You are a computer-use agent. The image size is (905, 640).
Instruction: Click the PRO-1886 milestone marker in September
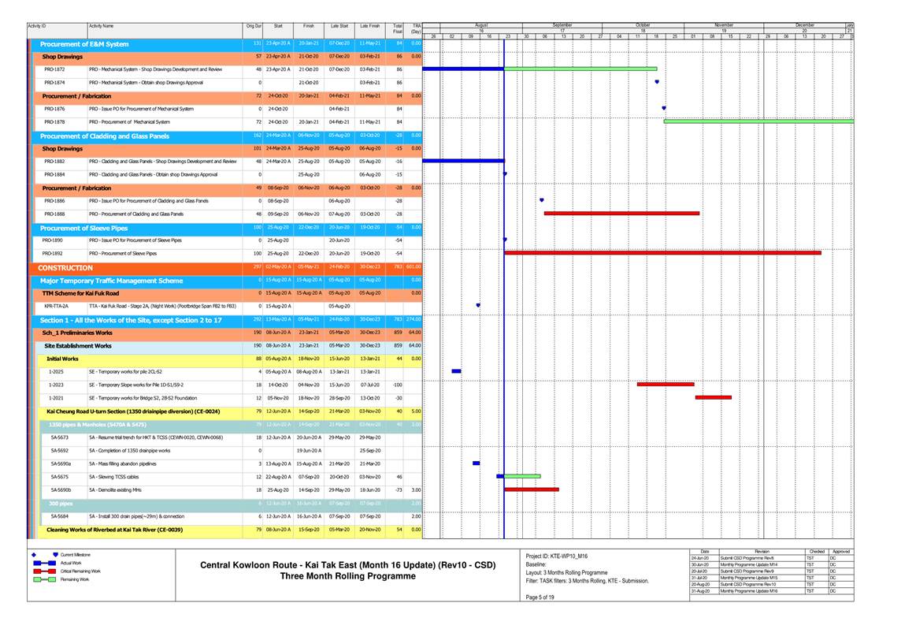tap(541, 200)
